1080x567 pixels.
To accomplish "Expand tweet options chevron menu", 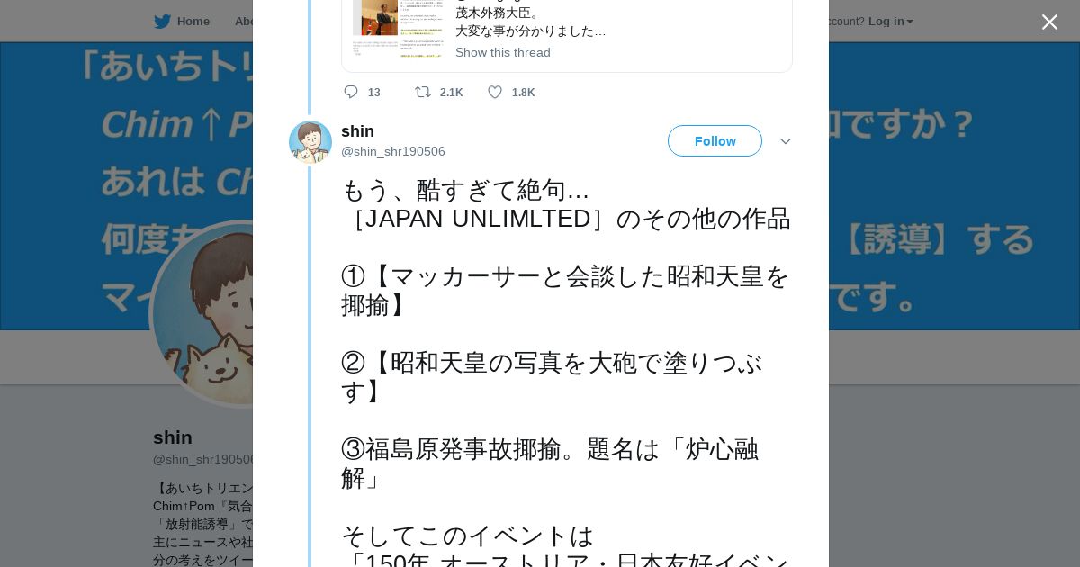I will click(x=786, y=141).
